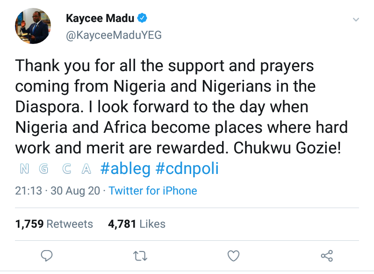
Task: Open the @KayceeMaduYEG handle link
Action: click(x=114, y=35)
